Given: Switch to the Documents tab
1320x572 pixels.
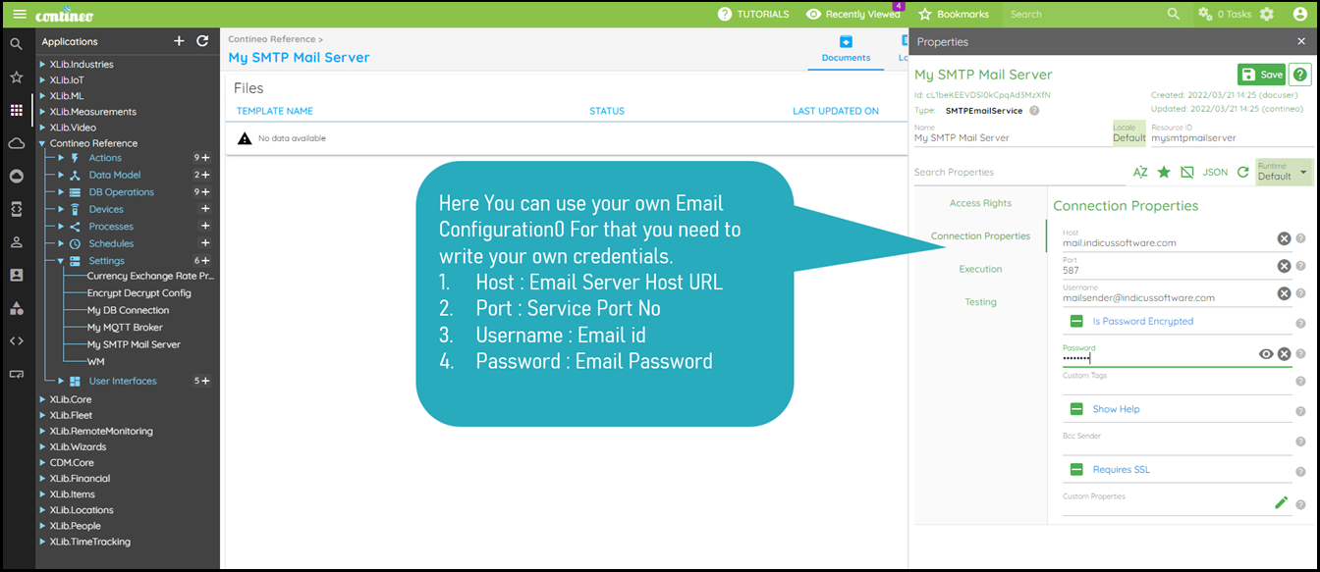Looking at the screenshot, I should (x=846, y=49).
